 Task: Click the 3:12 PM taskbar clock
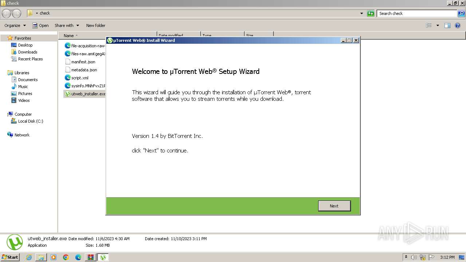[x=447, y=257]
